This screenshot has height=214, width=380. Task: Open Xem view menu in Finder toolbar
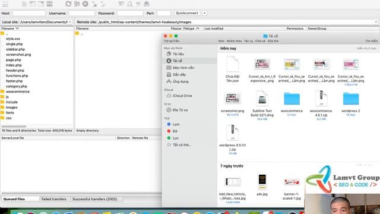pos(221,41)
